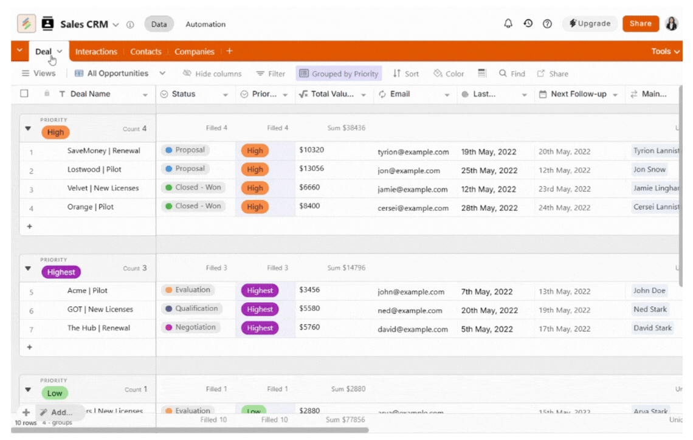Viewport: 693px width, 440px height.
Task: Switch to the Interactions tab
Action: pyautogui.click(x=96, y=52)
